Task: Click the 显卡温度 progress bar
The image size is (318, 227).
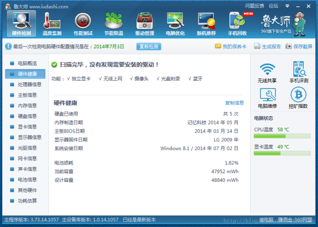Action: [282, 153]
